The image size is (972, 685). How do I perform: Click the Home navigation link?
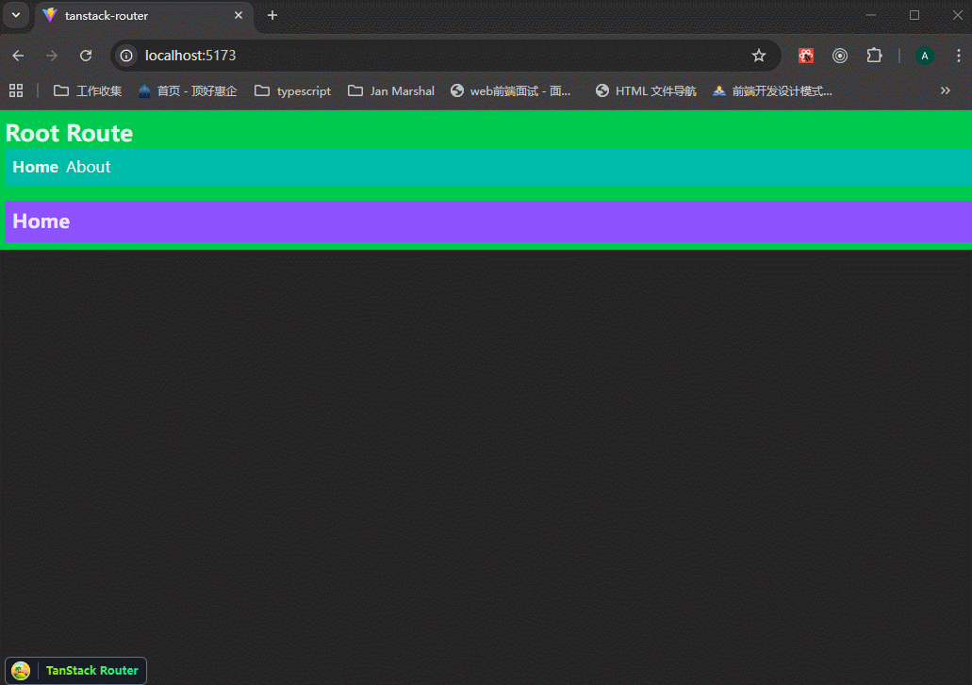[x=36, y=167]
